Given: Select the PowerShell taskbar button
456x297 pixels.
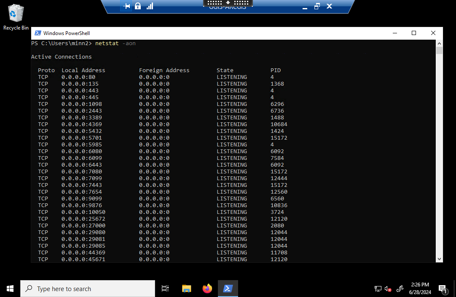Looking at the screenshot, I should [228, 289].
